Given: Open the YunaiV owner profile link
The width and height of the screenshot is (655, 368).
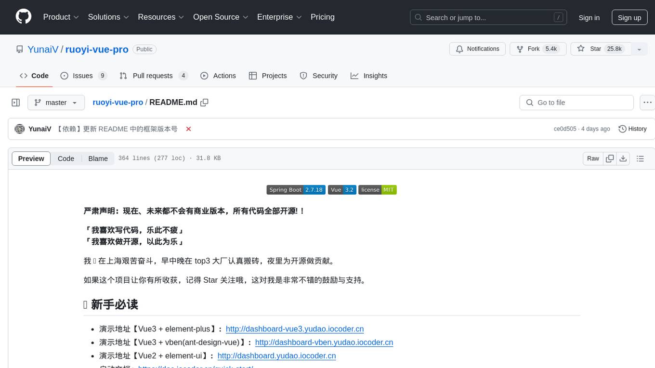Looking at the screenshot, I should [x=43, y=49].
